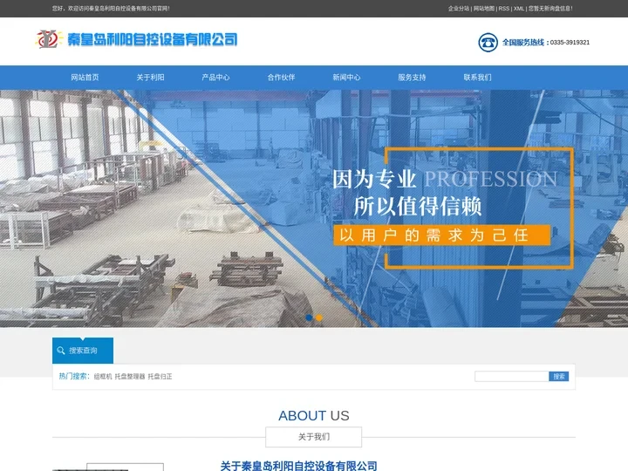This screenshot has width=628, height=471.
Task: Open 关于秦皇岛利阳自控设备有限公司 heading link
Action: 299,466
